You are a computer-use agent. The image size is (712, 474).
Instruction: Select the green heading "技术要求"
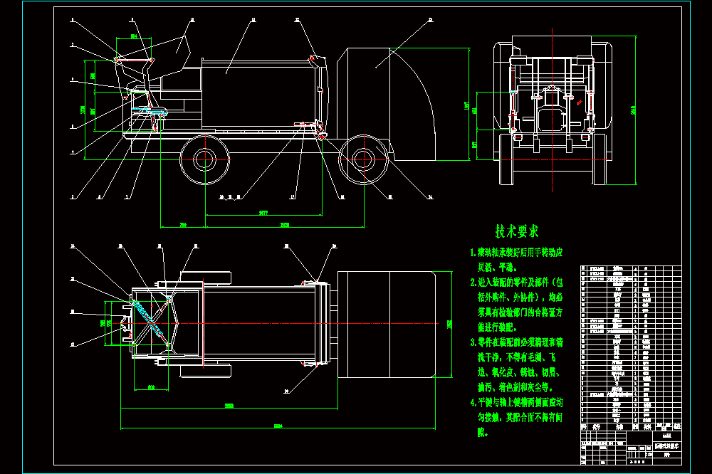pos(517,231)
